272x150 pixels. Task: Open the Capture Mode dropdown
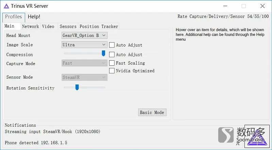84,63
